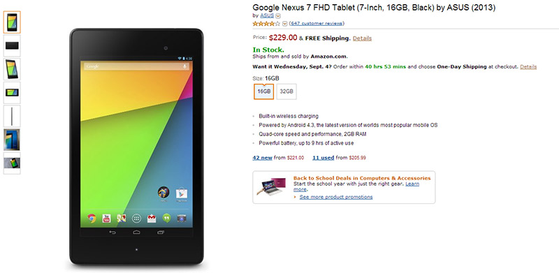Click the main Nexus 7 product image
The image size is (559, 273).
pos(136,147)
